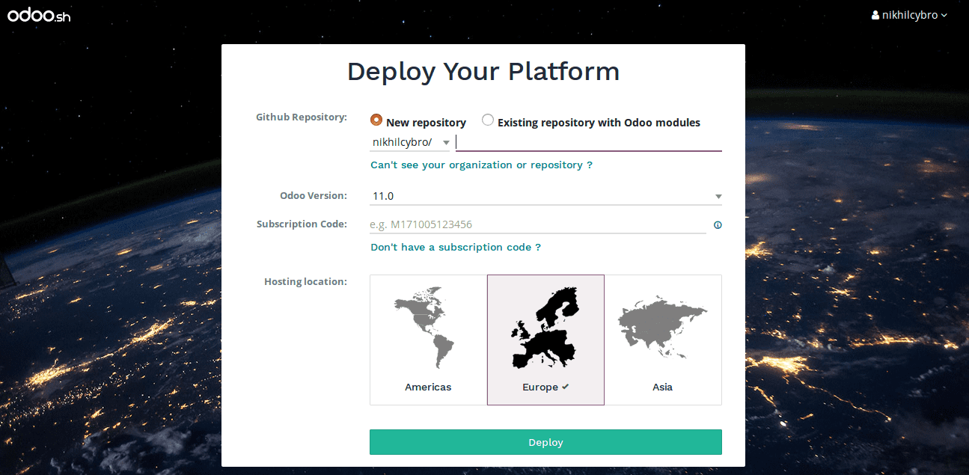This screenshot has height=475, width=969.
Task: Open the "Don't have a subscription code ?" link
Action: (x=456, y=247)
